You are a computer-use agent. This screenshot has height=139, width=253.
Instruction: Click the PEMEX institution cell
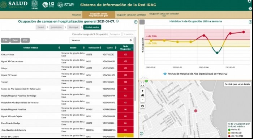[x=89, y=109]
